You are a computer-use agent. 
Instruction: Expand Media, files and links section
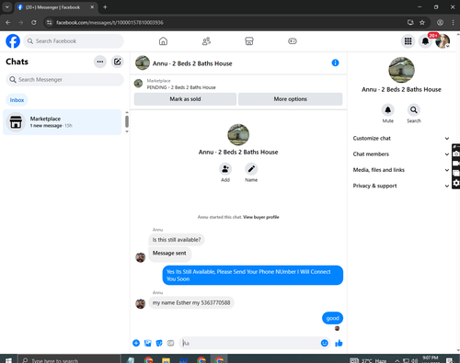pos(401,170)
